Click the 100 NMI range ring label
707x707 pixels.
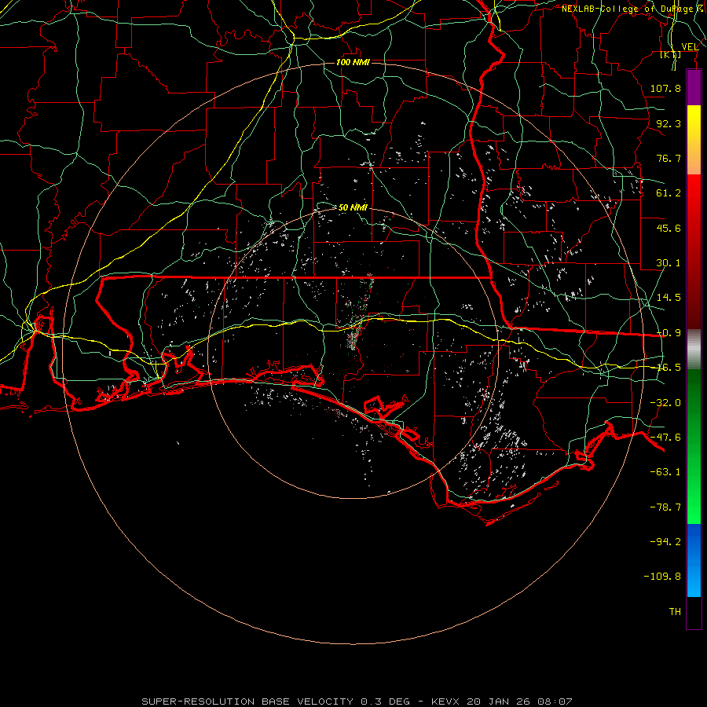pos(353,62)
